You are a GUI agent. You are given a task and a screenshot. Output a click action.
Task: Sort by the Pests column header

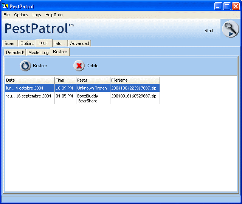tap(93, 80)
